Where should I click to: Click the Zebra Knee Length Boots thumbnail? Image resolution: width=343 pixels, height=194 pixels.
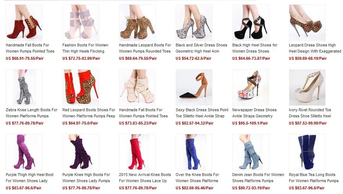24,87
